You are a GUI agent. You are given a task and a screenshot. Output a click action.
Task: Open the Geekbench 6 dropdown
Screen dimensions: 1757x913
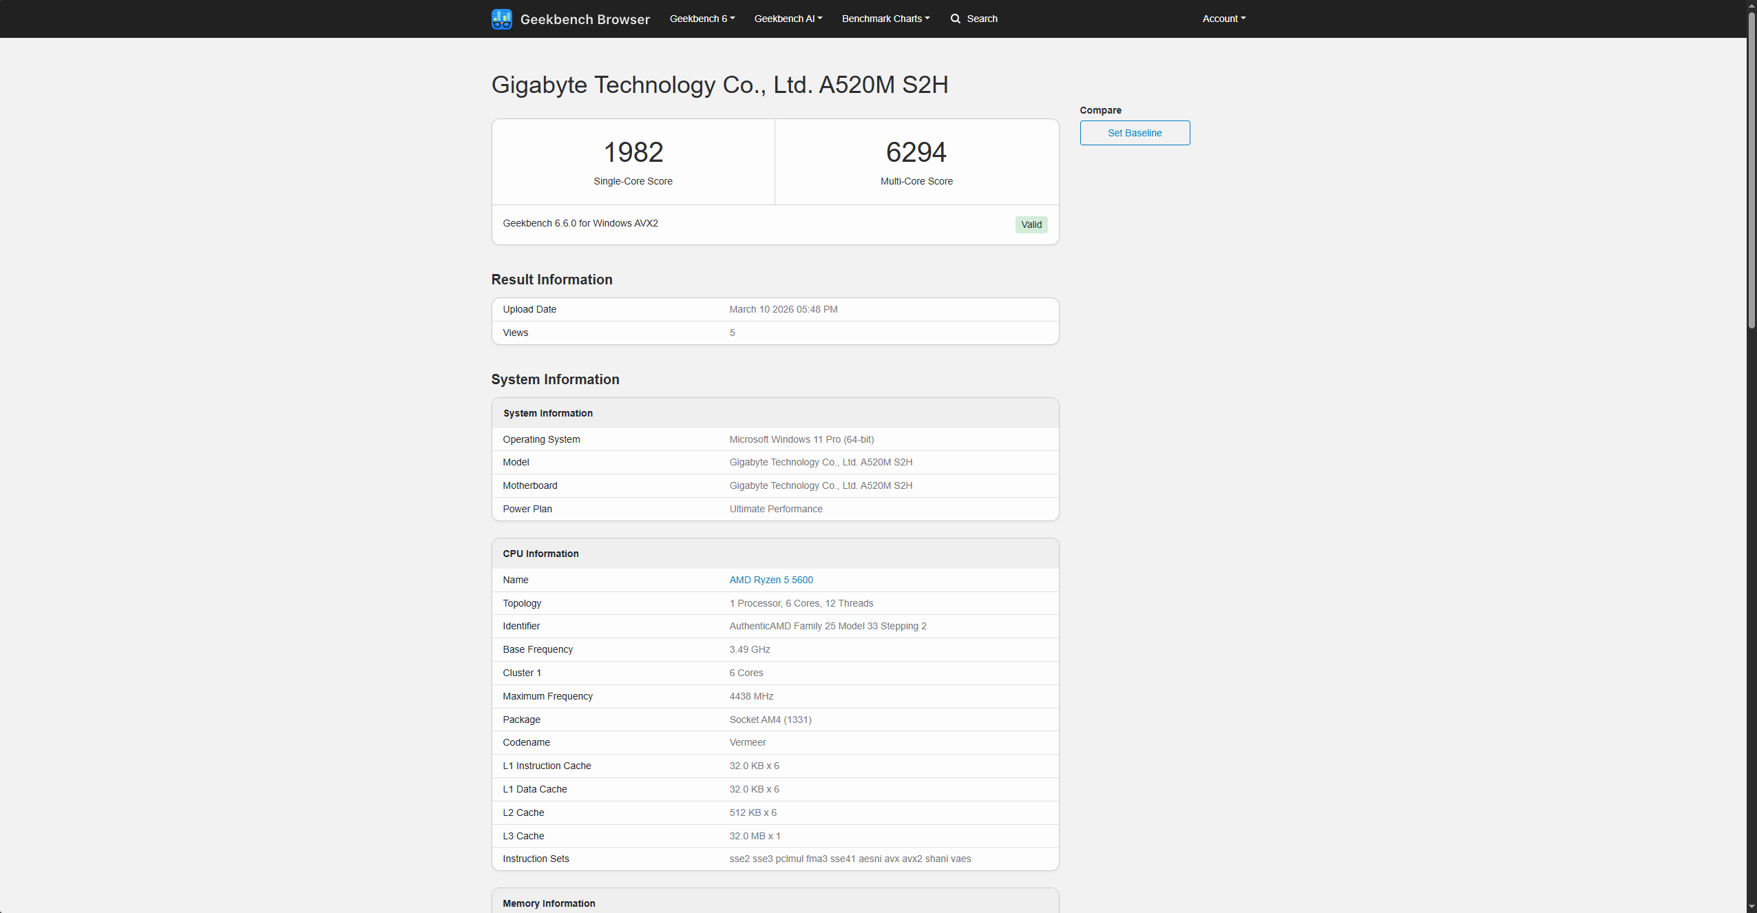[x=701, y=19]
